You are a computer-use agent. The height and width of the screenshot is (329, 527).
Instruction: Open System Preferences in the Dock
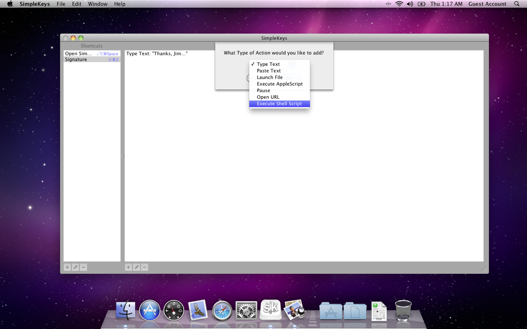(x=246, y=311)
